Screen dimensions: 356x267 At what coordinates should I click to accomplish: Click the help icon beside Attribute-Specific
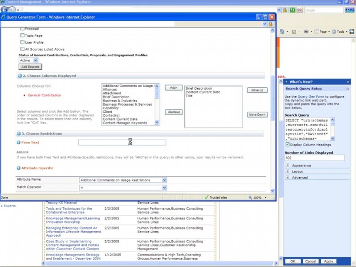pyautogui.click(x=19, y=168)
